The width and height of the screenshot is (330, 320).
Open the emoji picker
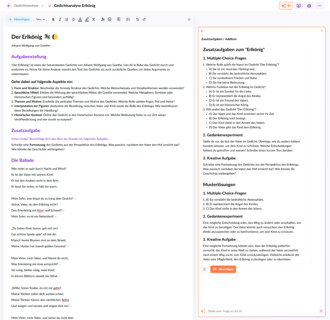pos(110,19)
